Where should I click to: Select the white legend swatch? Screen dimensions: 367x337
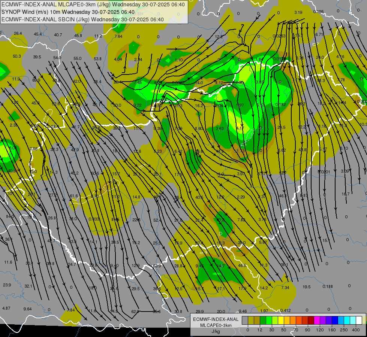tap(359, 320)
